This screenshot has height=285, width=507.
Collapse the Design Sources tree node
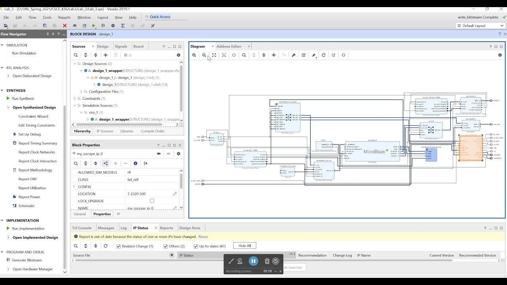click(x=74, y=63)
